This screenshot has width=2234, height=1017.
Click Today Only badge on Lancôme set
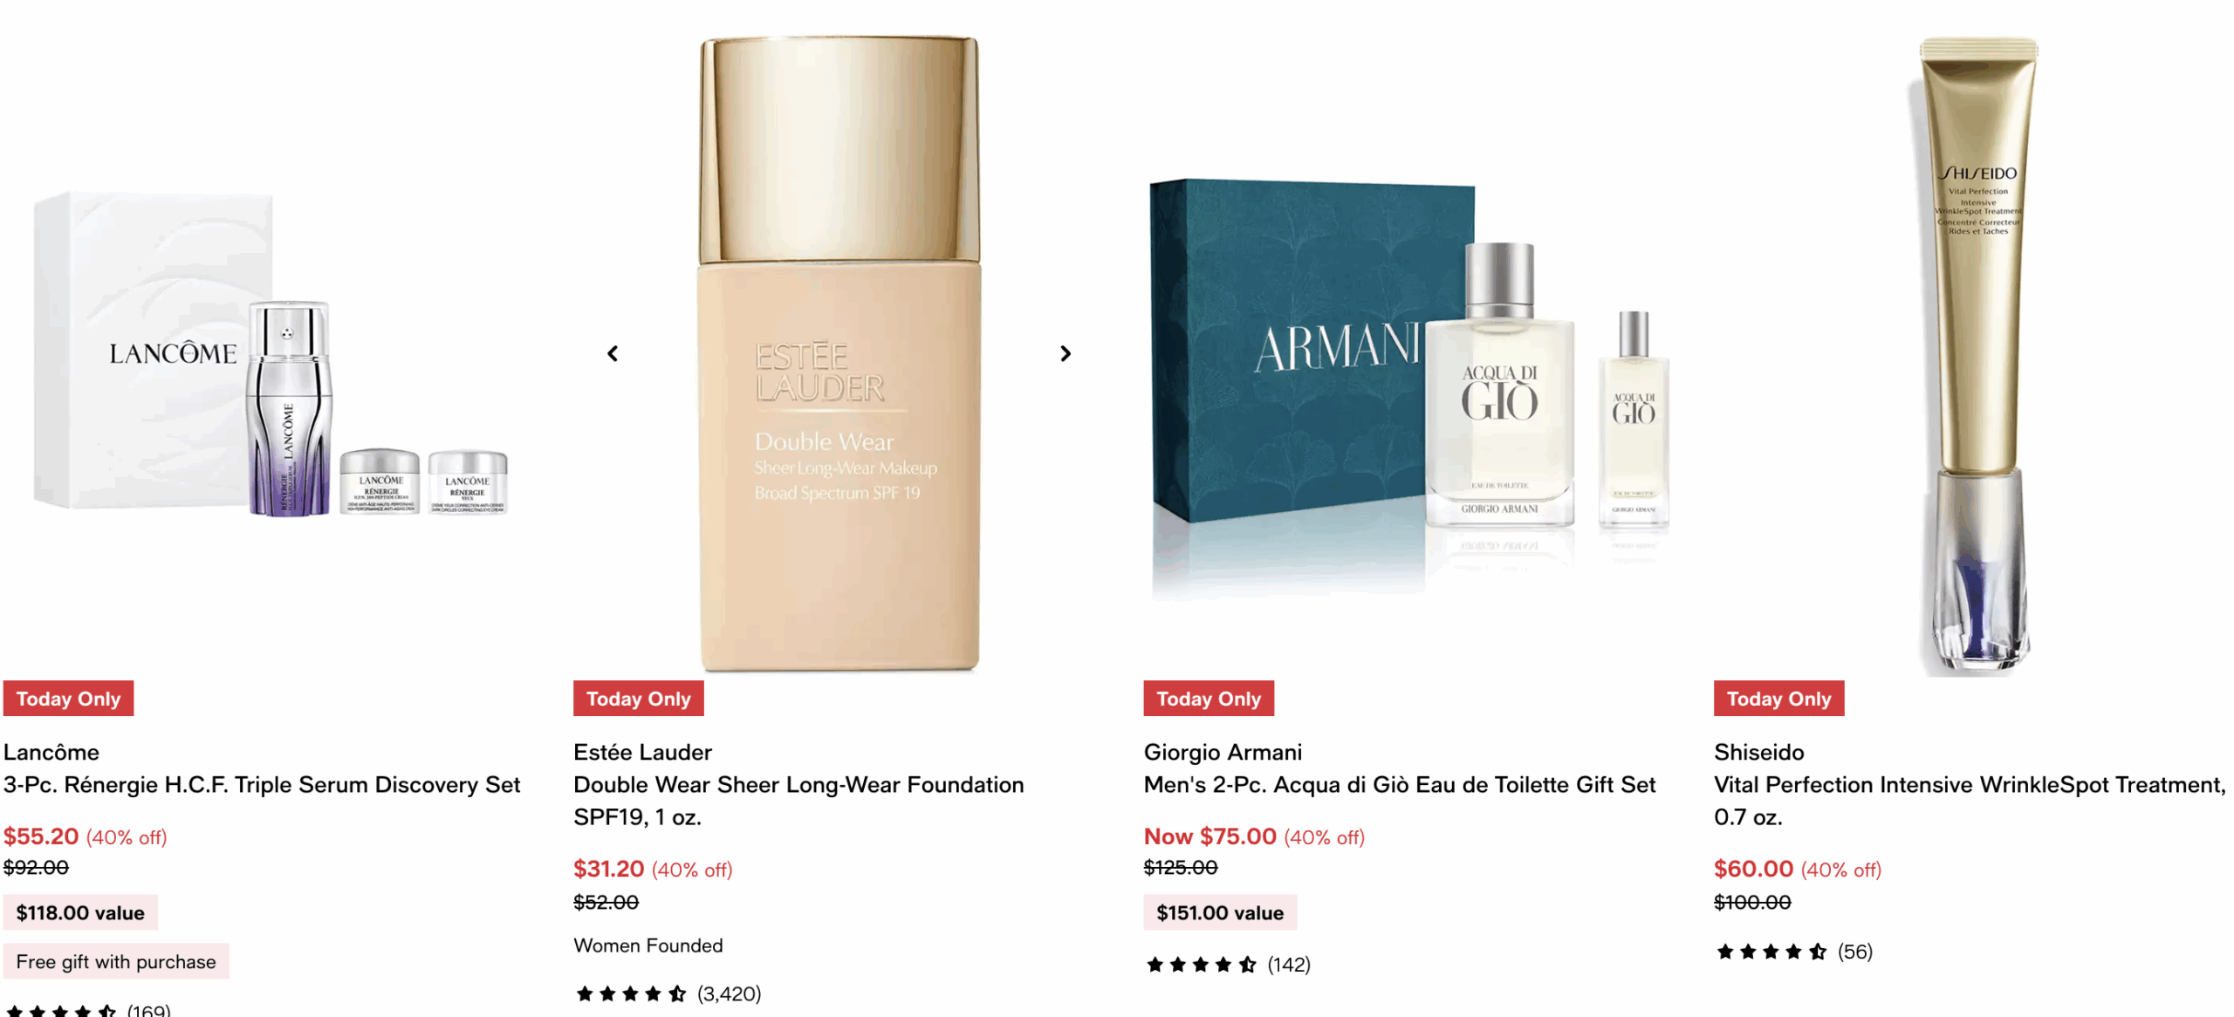pos(68,699)
